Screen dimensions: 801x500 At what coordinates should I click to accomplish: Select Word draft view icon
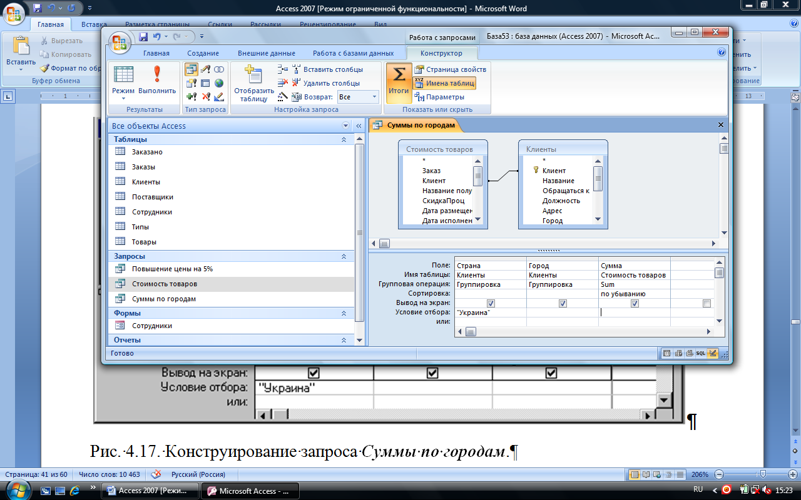(x=680, y=474)
